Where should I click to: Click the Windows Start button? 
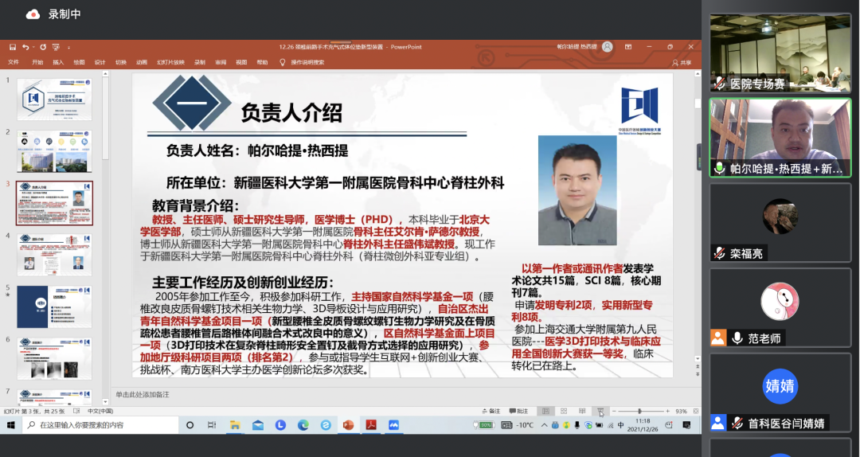coord(10,425)
